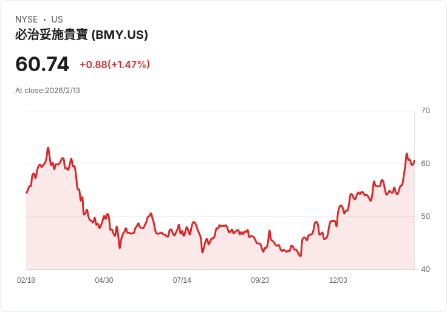Click the starting point of the price line
The width and height of the screenshot is (447, 312).
[27, 193]
